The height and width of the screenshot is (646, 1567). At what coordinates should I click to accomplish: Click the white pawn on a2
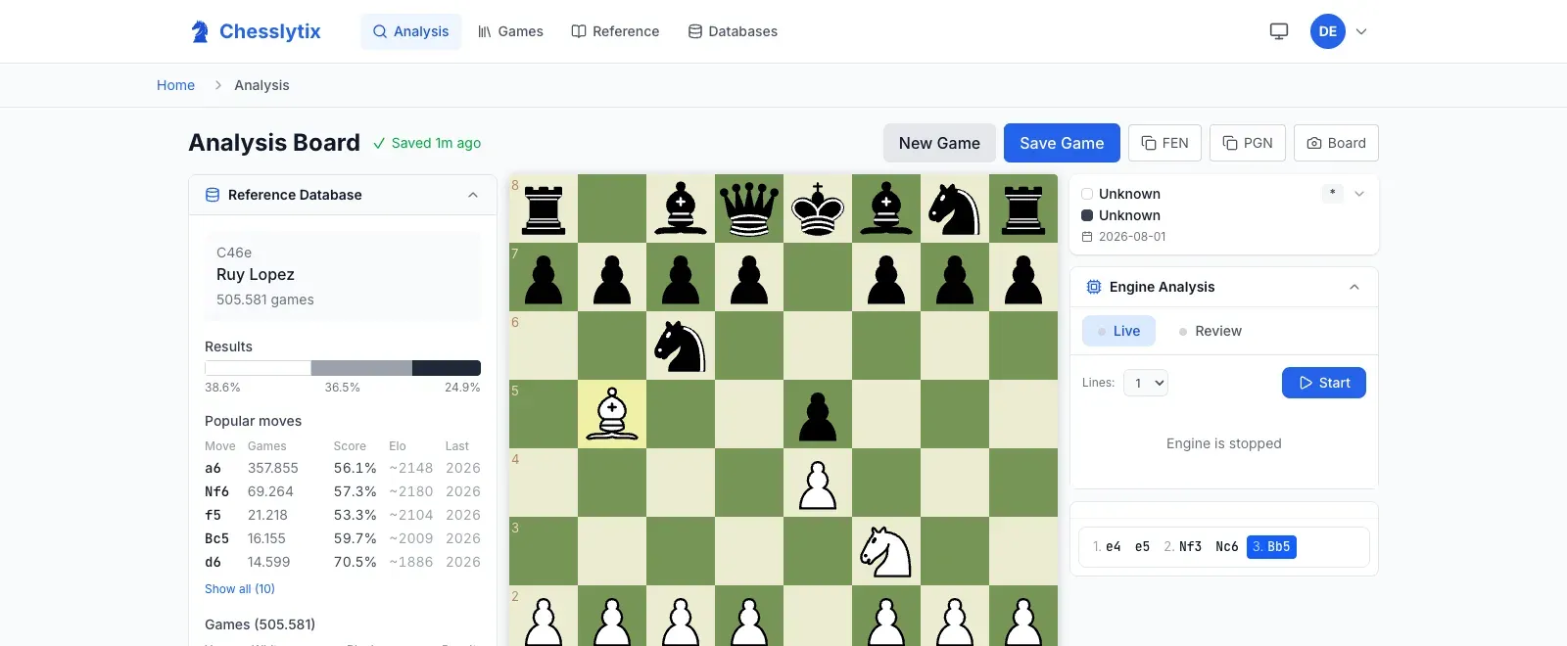[544, 617]
